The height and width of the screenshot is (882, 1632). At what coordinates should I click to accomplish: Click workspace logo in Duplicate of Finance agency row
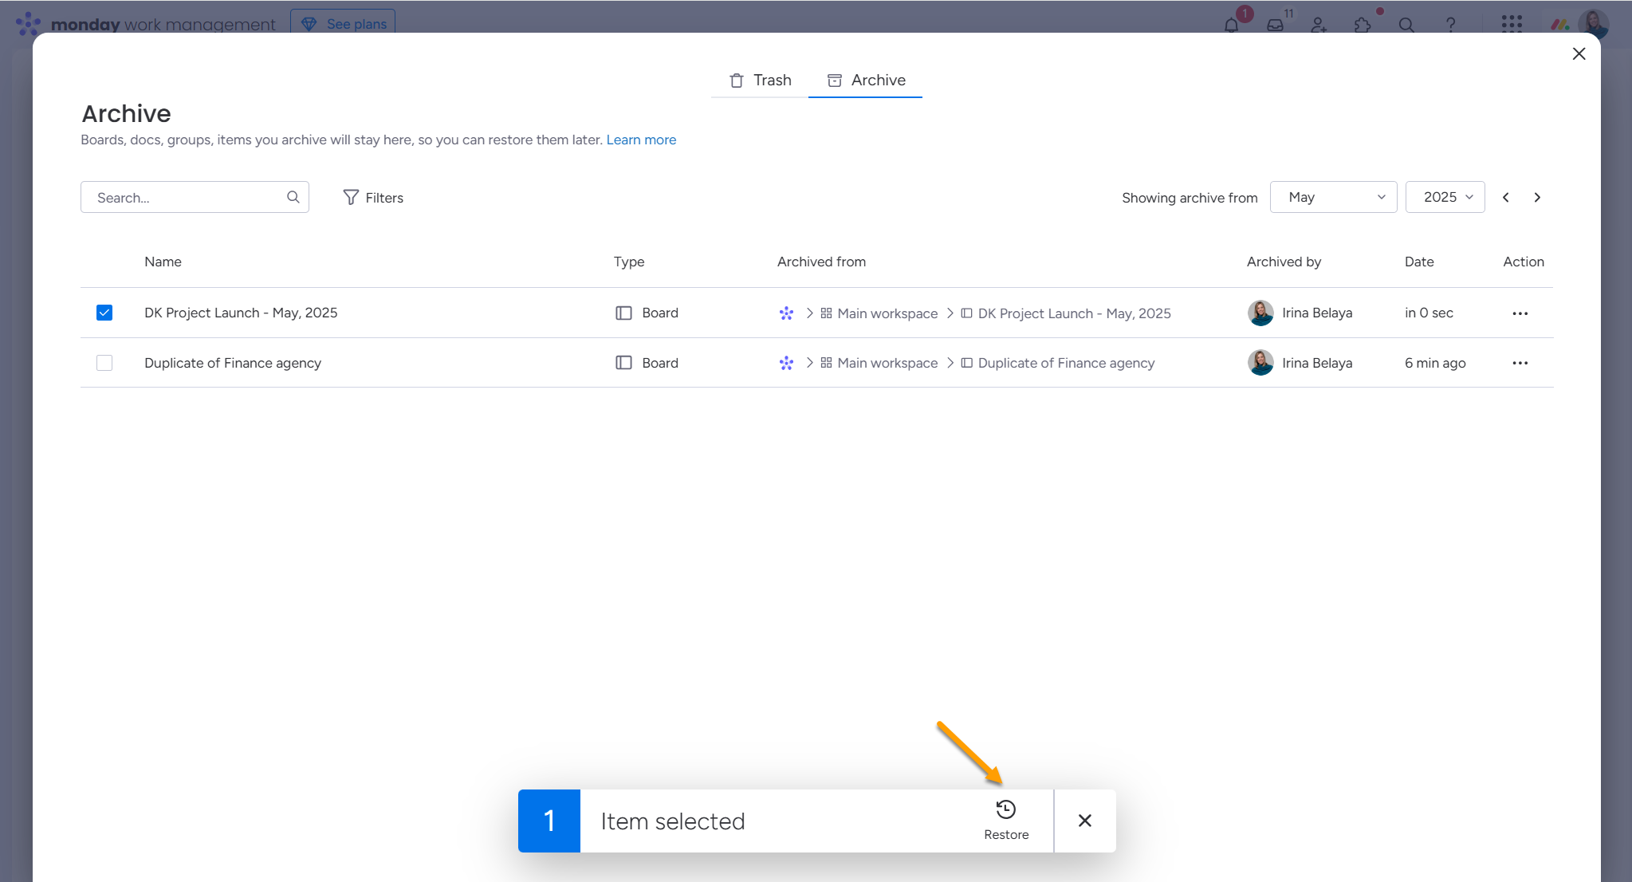[786, 363]
